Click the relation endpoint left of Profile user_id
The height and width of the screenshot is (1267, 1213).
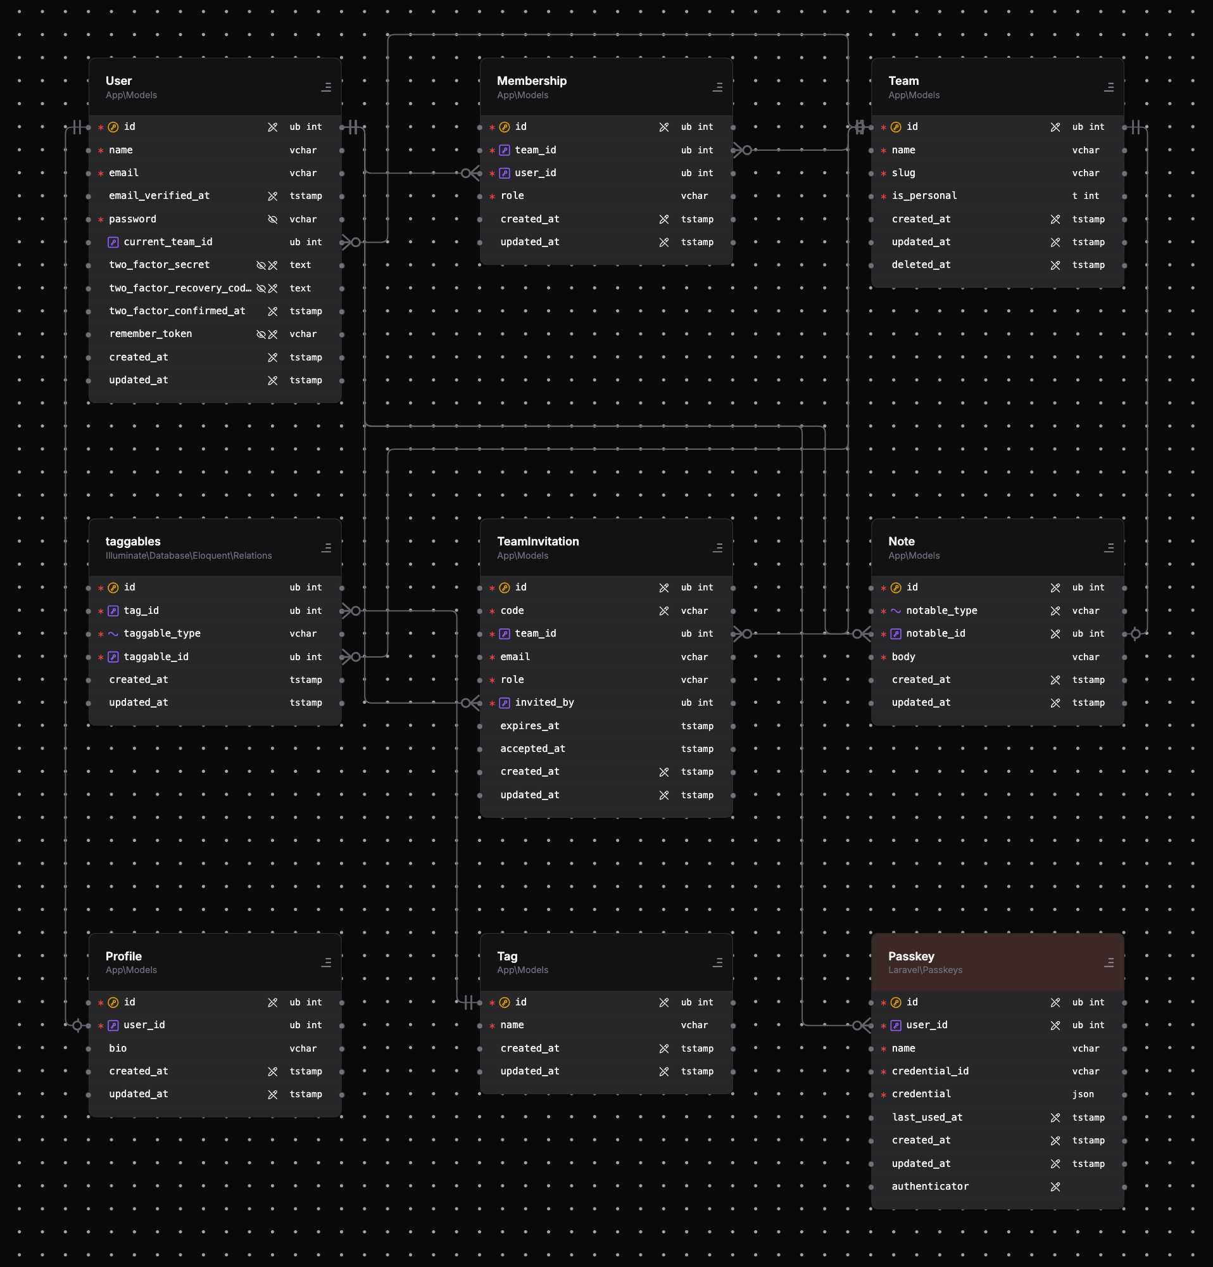coord(77,1026)
